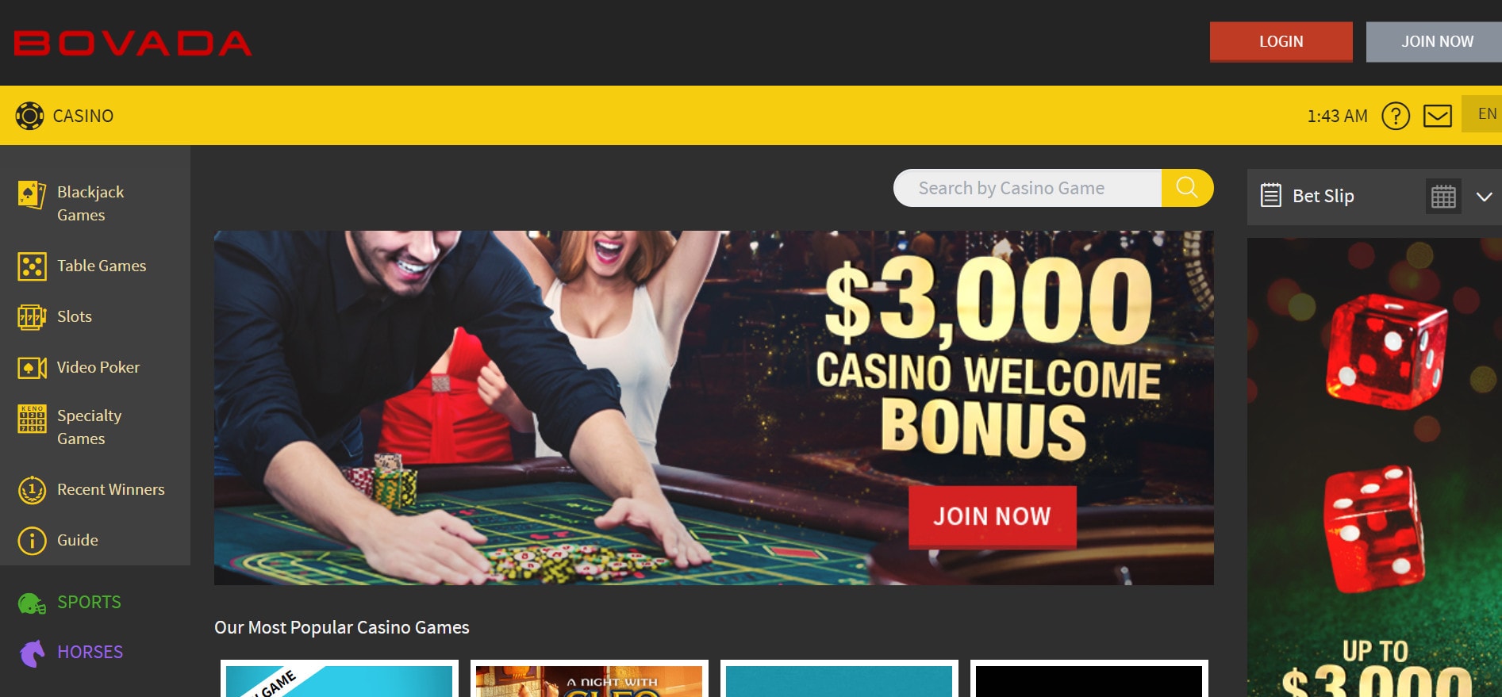Open the help question mark icon

(x=1395, y=116)
